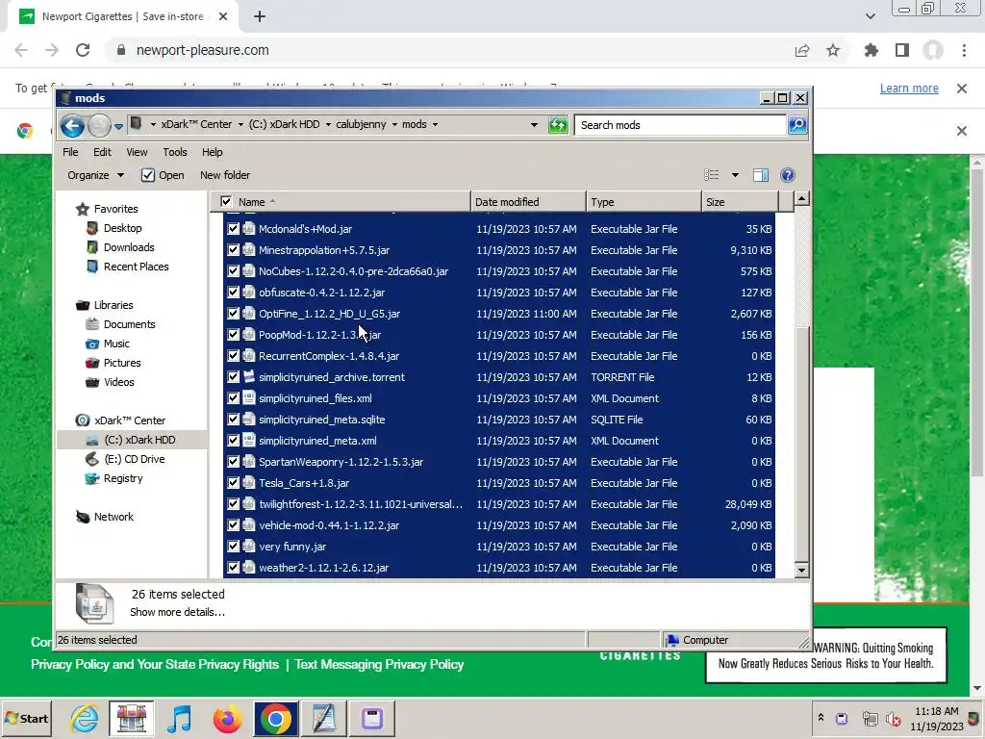Open the view options dropdown arrow
This screenshot has width=985, height=739.
(x=735, y=175)
